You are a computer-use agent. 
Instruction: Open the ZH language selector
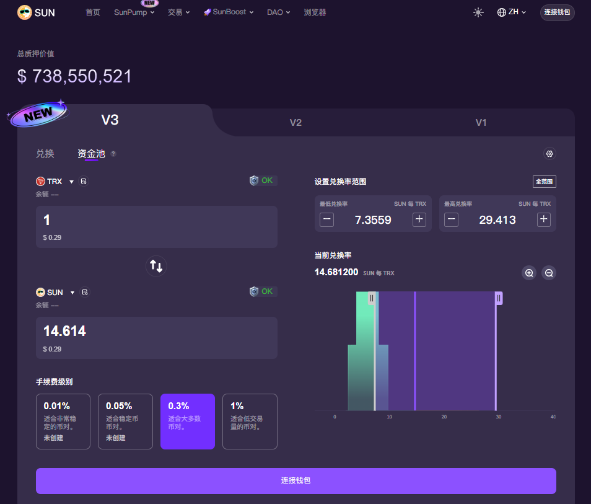click(x=512, y=12)
